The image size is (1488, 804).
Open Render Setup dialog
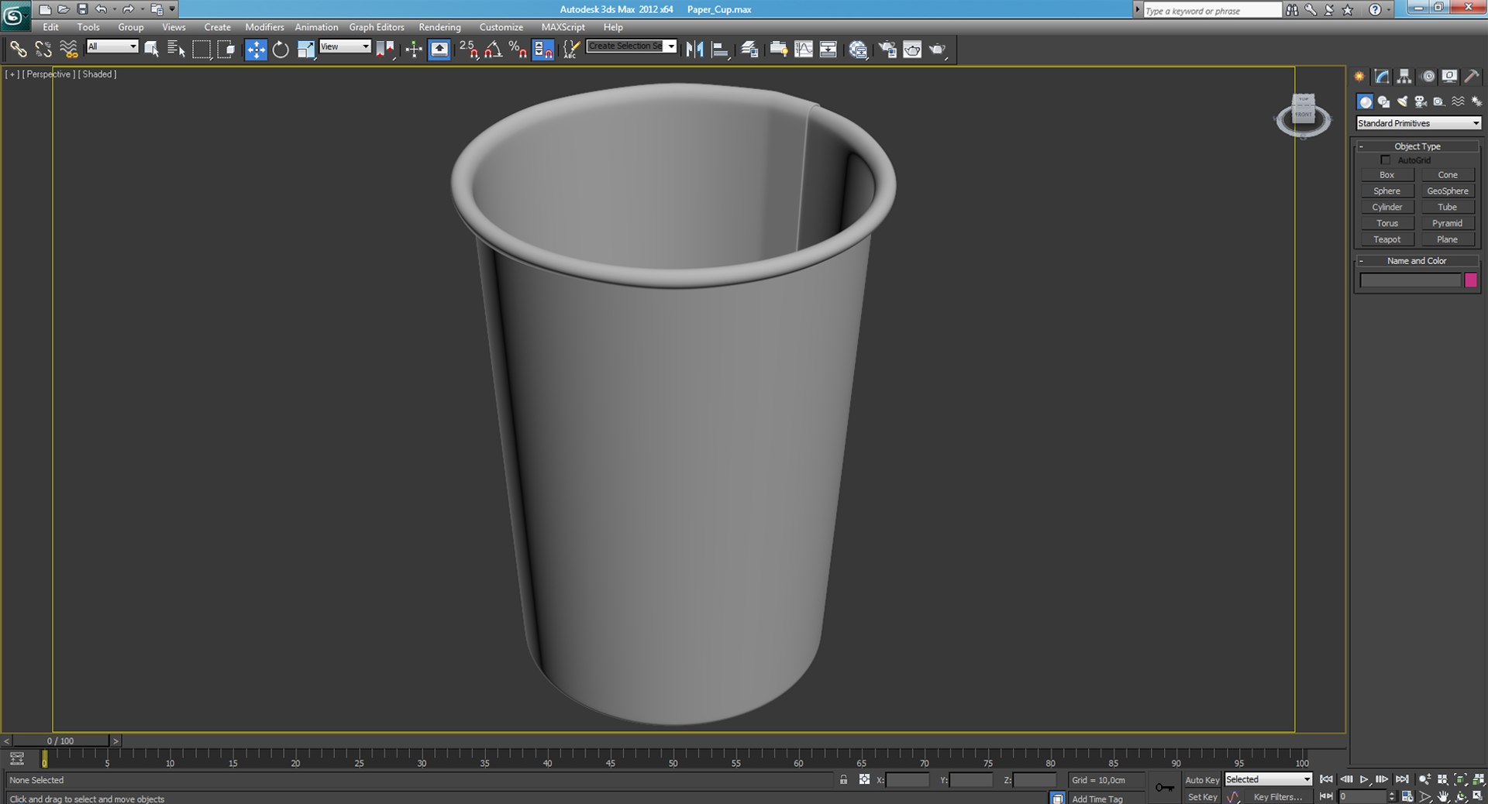pyautogui.click(x=887, y=50)
